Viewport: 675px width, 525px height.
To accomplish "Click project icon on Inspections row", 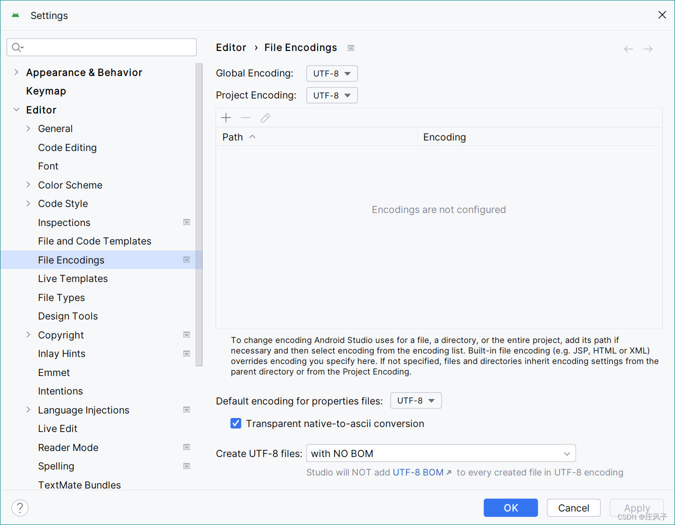I will click(x=187, y=222).
